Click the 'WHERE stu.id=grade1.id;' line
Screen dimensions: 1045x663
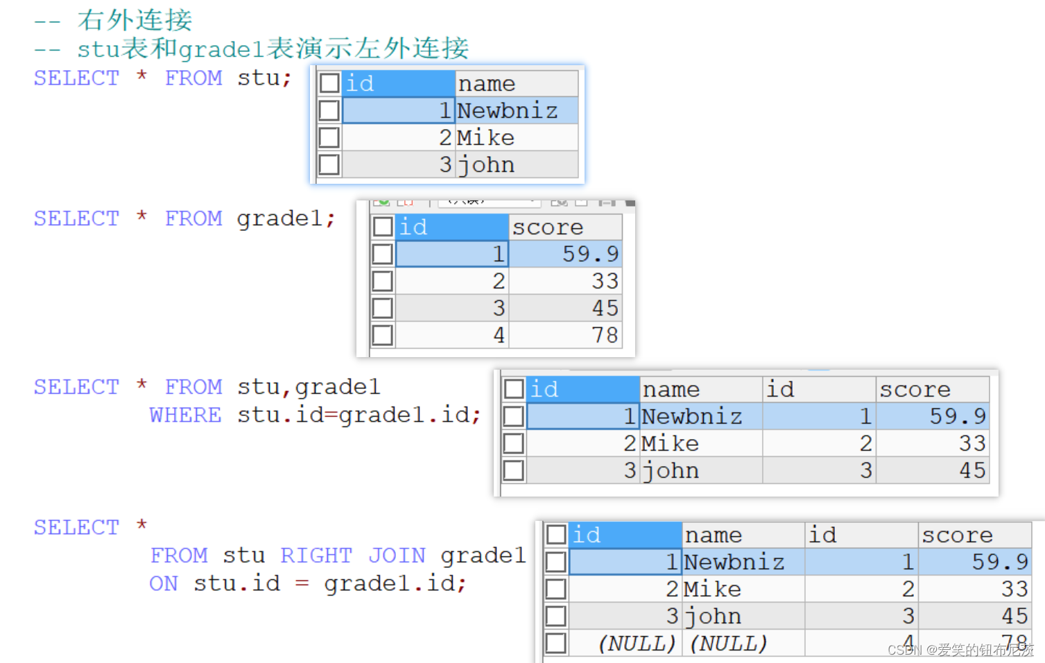(x=316, y=415)
